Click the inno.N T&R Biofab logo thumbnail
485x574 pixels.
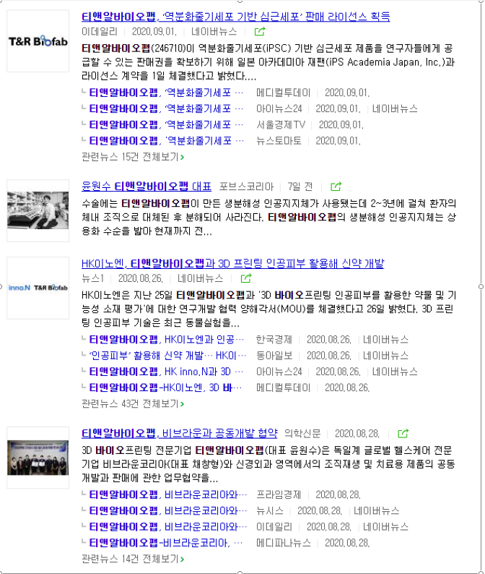coord(38,288)
